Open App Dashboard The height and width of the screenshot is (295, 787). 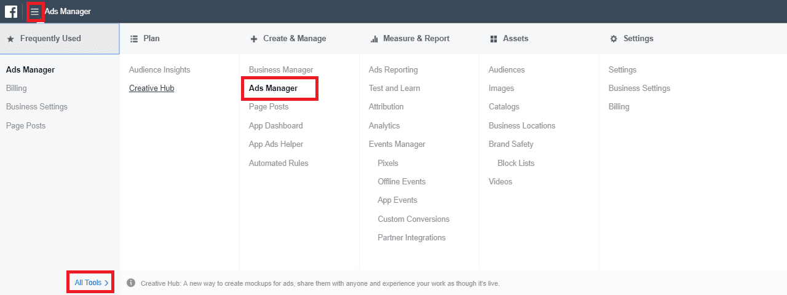276,125
